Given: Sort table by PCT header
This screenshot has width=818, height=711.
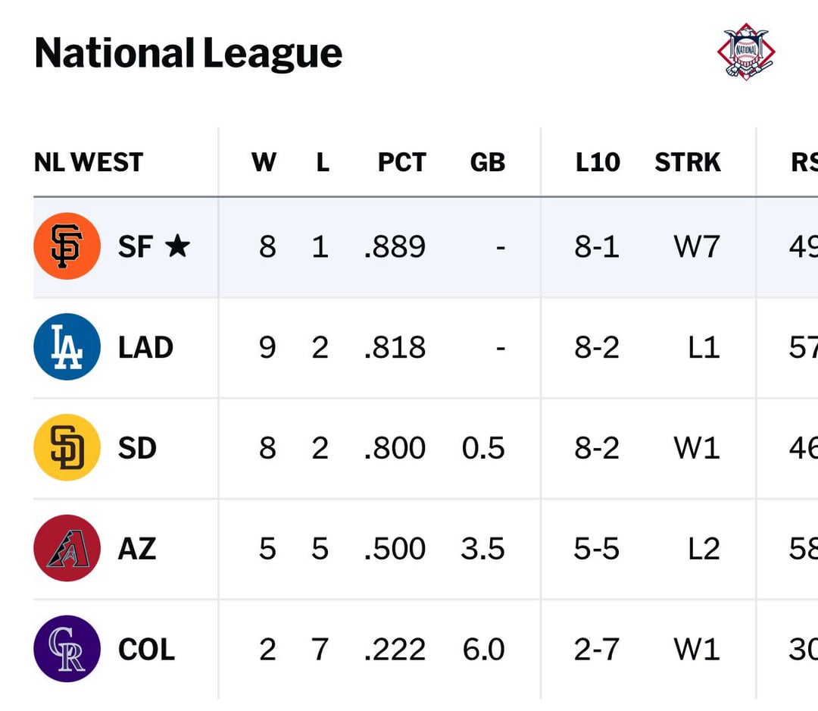Looking at the screenshot, I should pyautogui.click(x=401, y=162).
